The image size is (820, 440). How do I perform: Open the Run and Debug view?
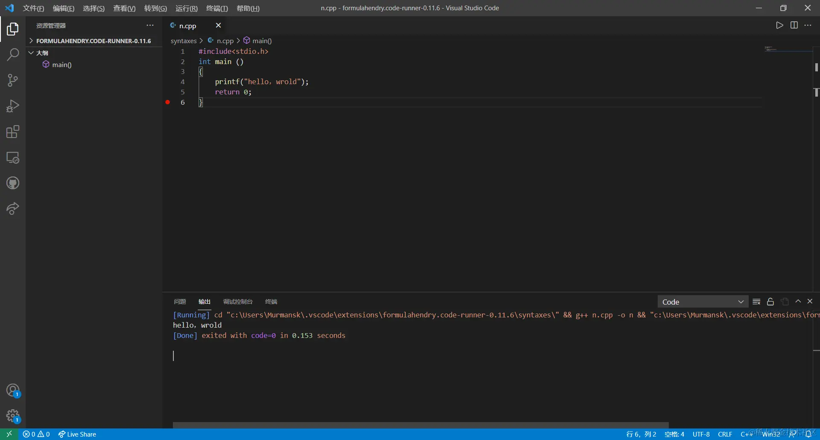pos(13,106)
